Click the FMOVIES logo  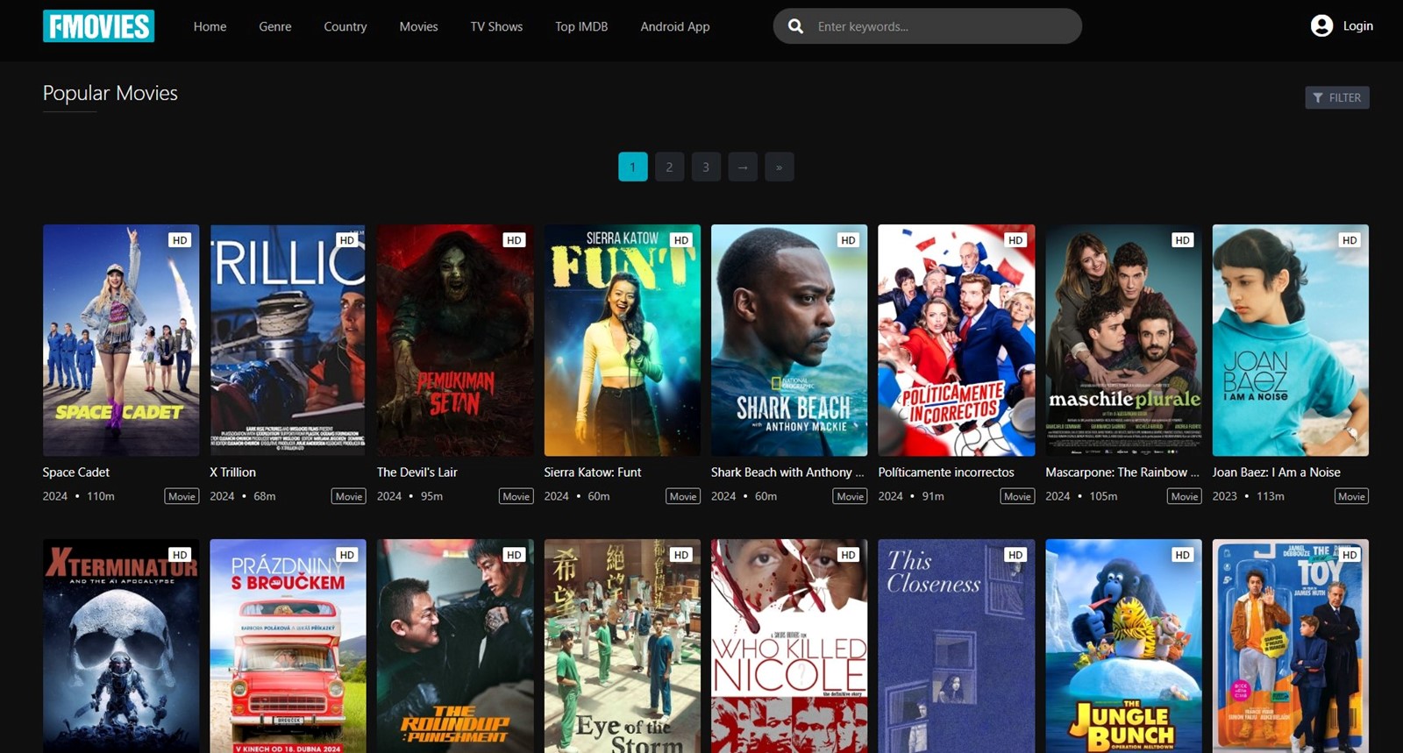(98, 26)
